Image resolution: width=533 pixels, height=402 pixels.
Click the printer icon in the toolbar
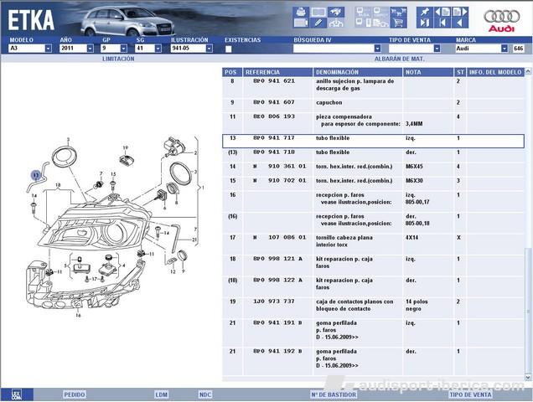tap(301, 13)
